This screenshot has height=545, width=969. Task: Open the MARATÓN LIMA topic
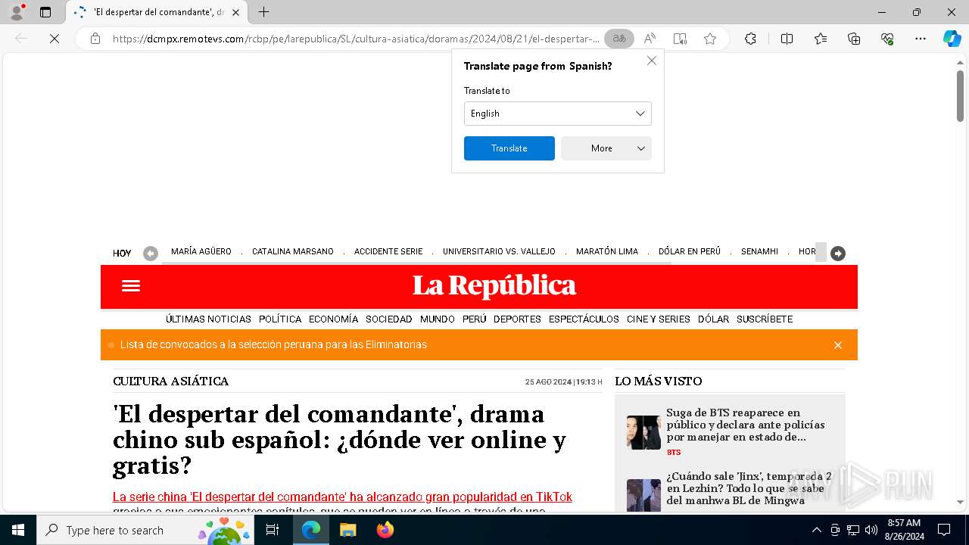[607, 251]
